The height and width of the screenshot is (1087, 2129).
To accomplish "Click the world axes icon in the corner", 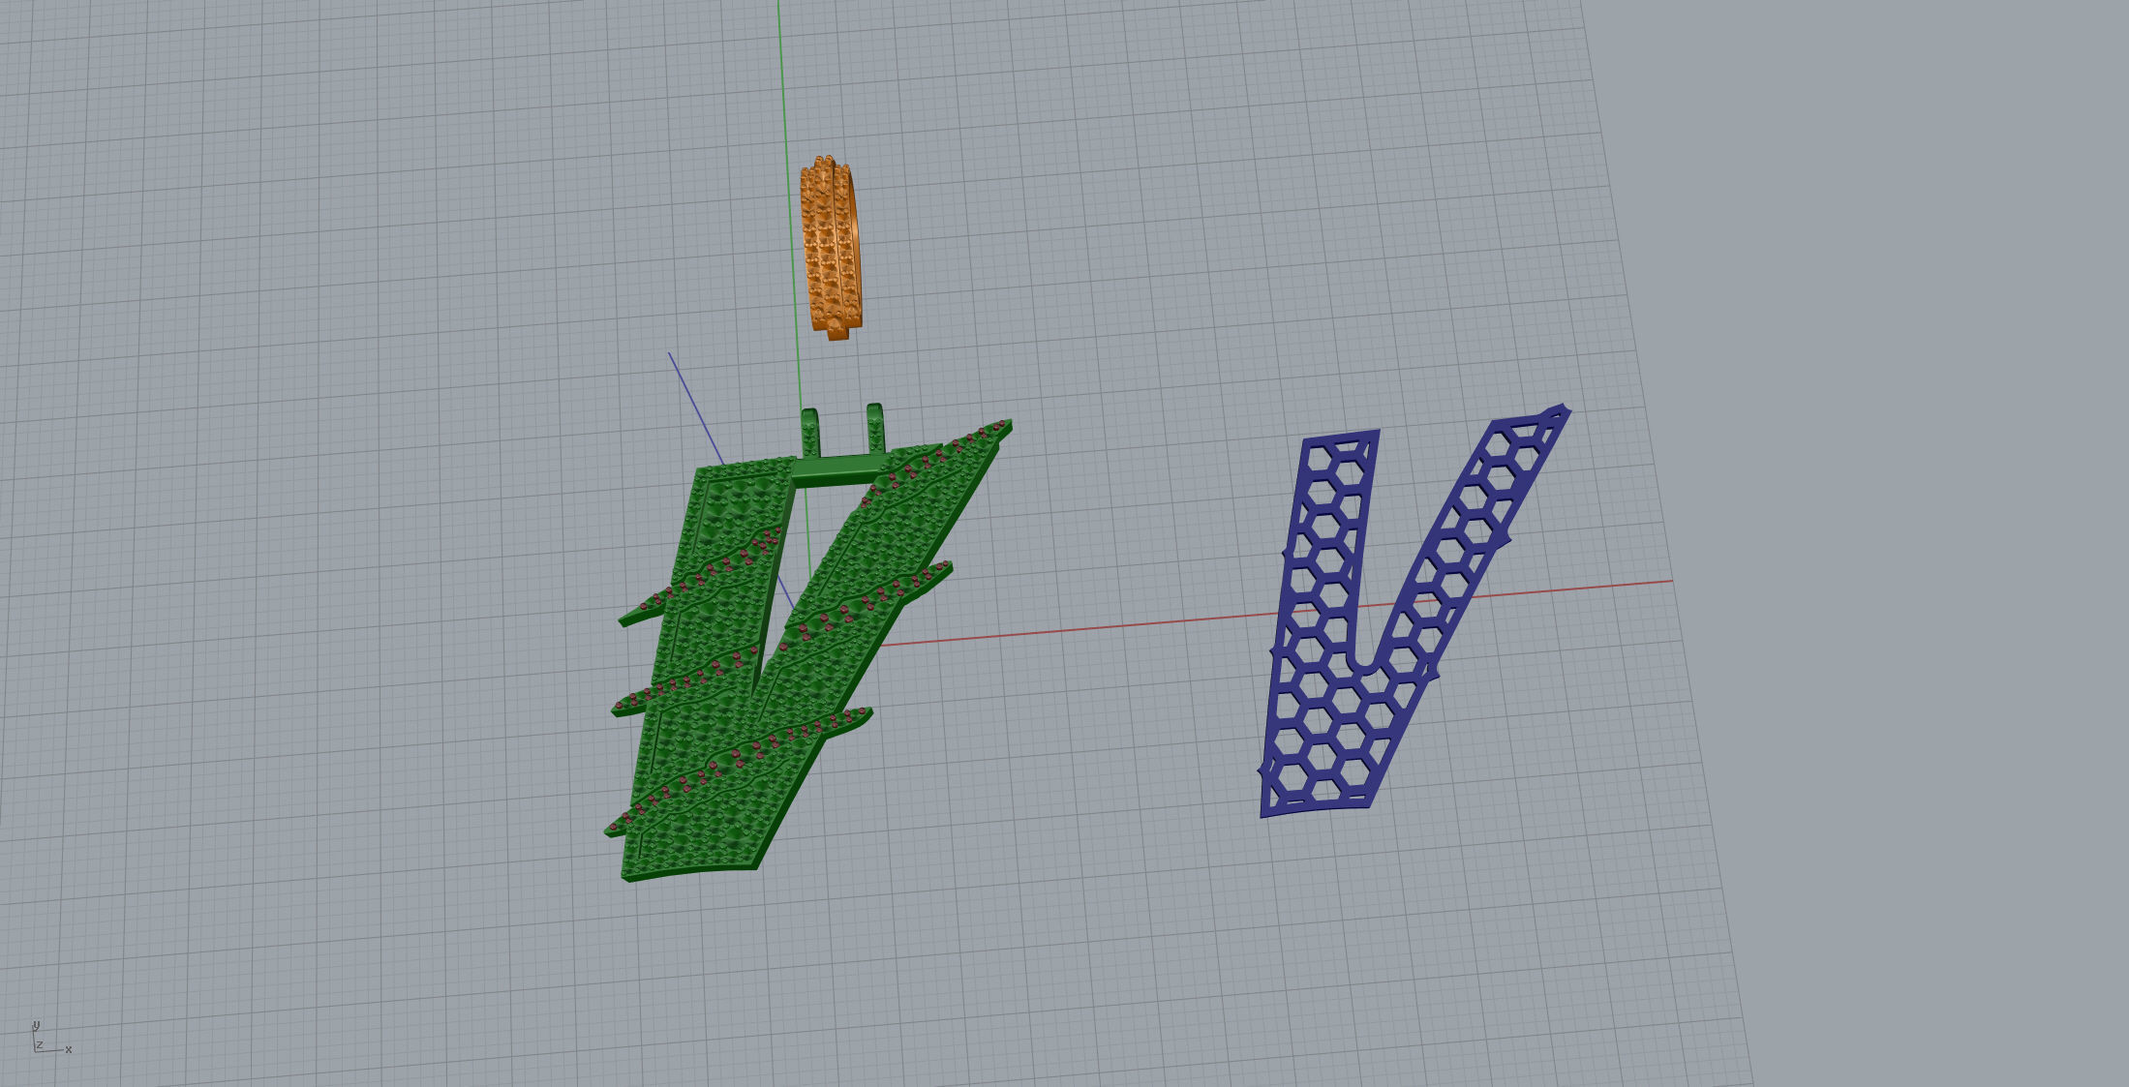I will (50, 1038).
